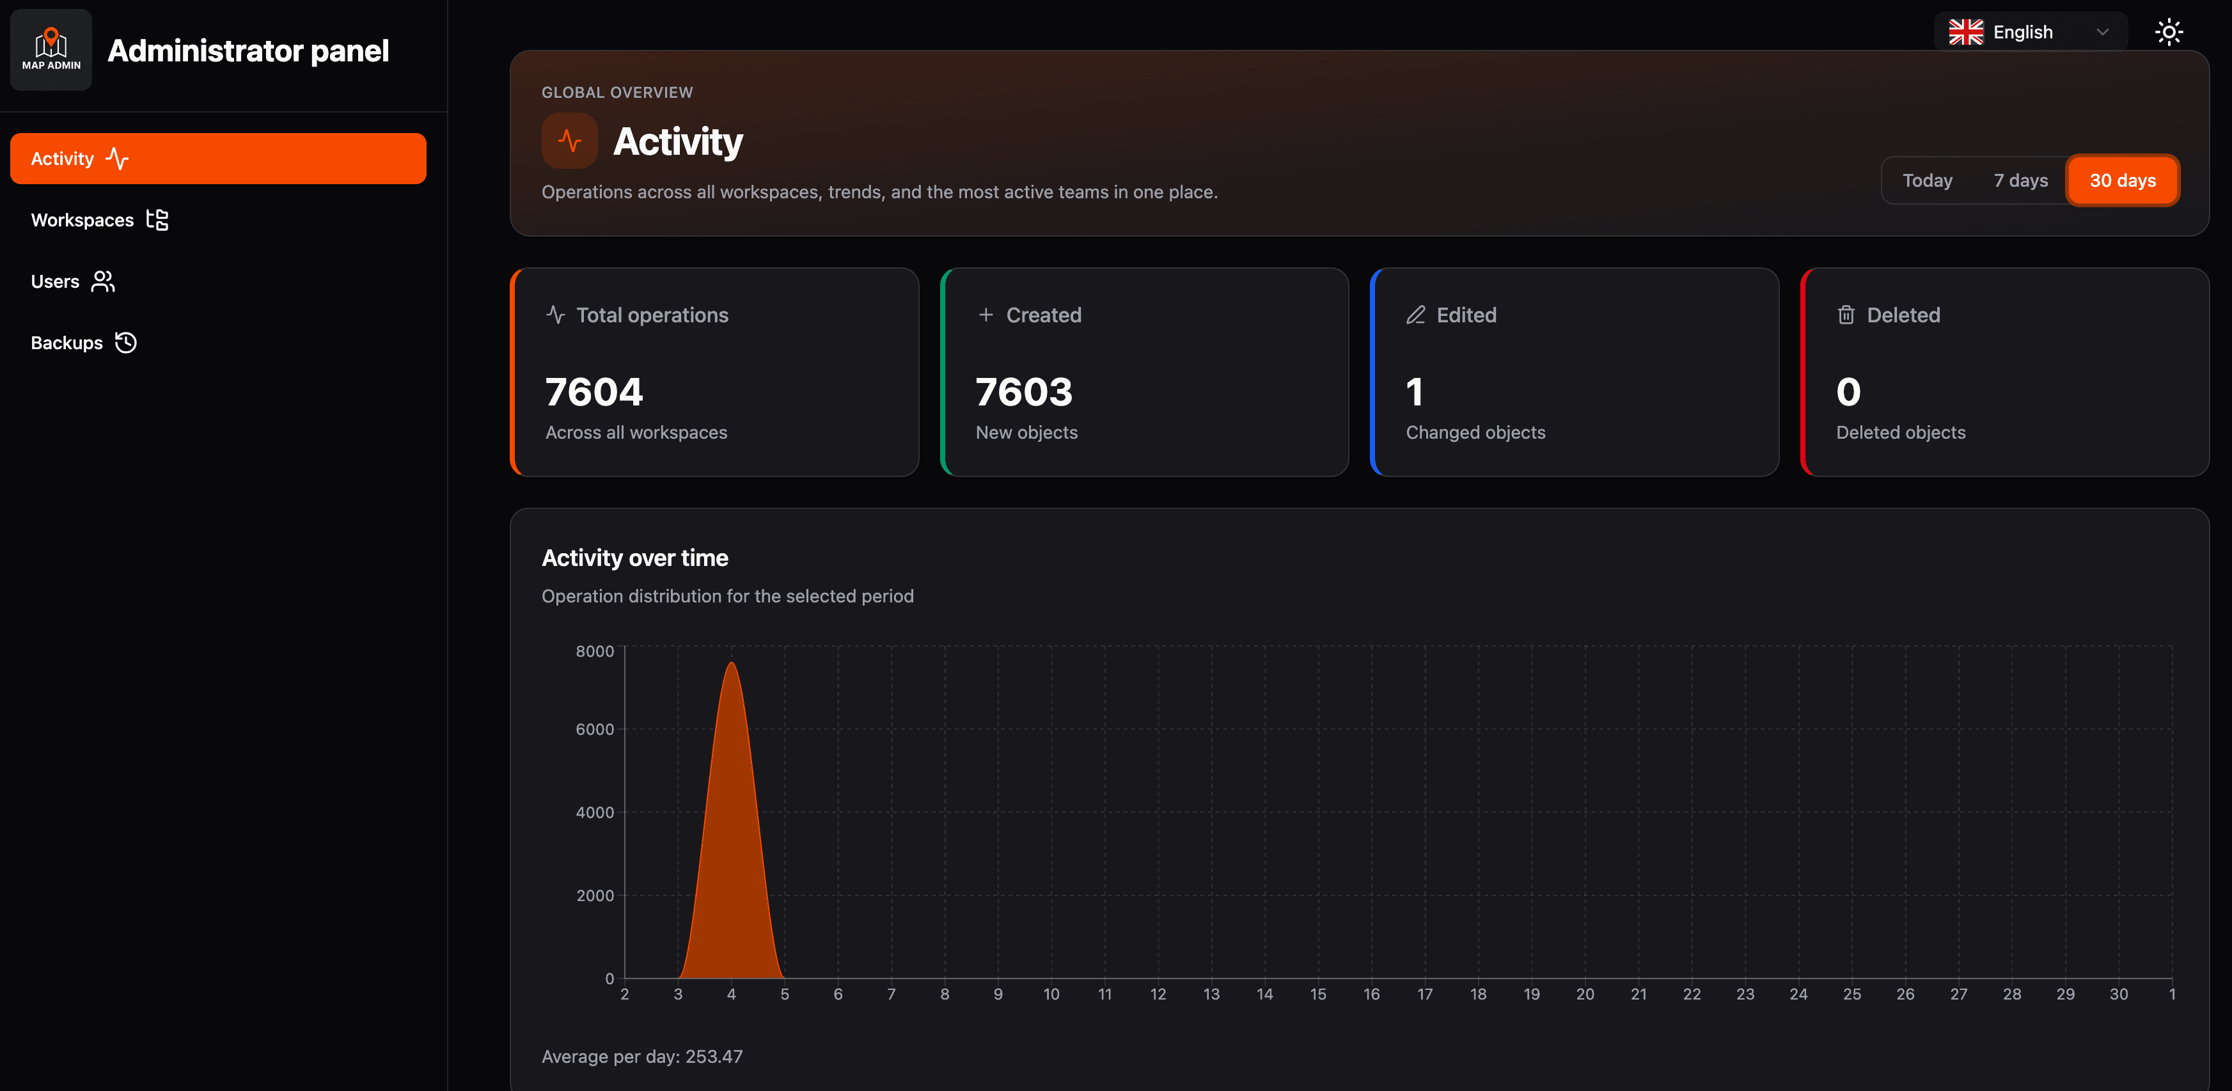Click the Map Admin logo icon
The height and width of the screenshot is (1091, 2232).
coord(51,51)
